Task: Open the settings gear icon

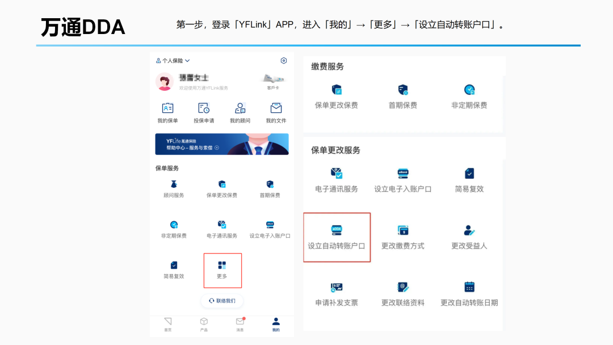Action: [284, 61]
